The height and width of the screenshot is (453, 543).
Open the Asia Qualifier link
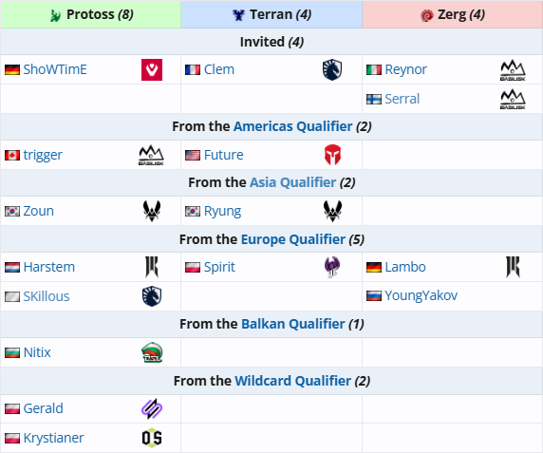click(293, 182)
